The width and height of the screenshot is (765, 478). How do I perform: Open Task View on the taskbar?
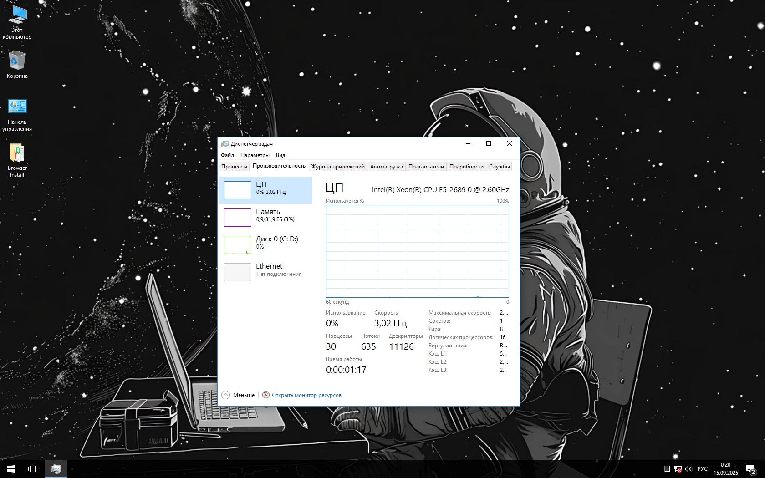tap(33, 468)
